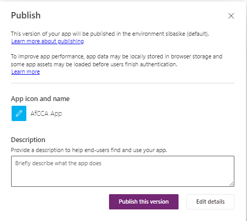Click the blue pencil app icon
Viewport: 247px width, 221px height.
[19, 113]
